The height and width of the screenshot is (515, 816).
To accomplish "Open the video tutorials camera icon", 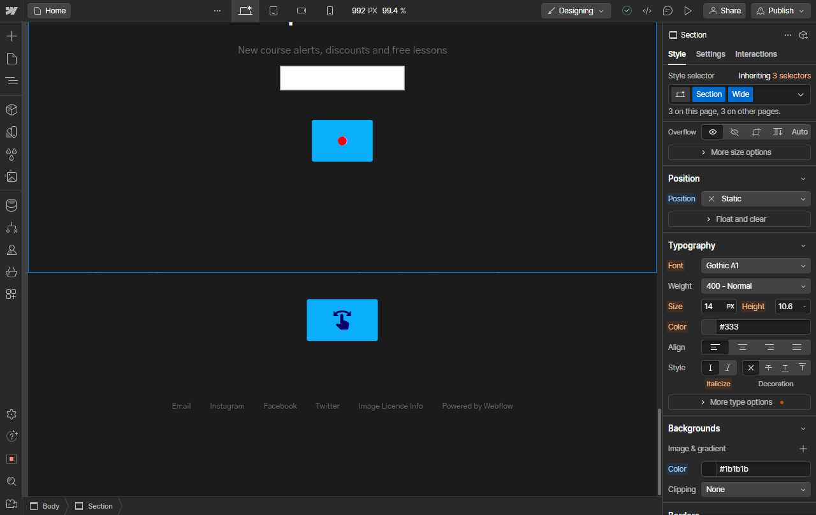I will click(11, 504).
